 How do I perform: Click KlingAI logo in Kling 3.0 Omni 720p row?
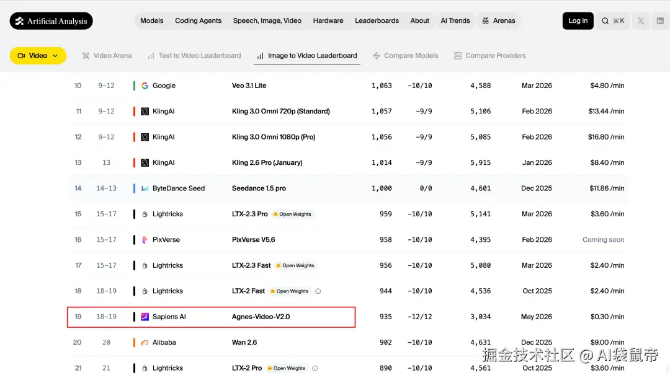(x=145, y=112)
